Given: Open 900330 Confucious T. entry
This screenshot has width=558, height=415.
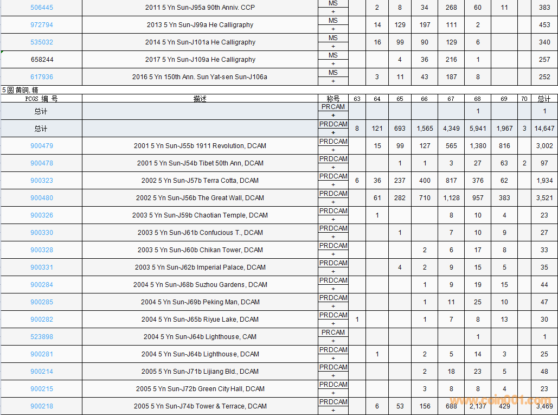Looking at the screenshot, I should [42, 233].
